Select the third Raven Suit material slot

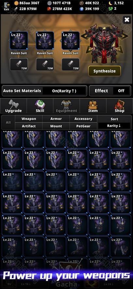click(x=71, y=41)
